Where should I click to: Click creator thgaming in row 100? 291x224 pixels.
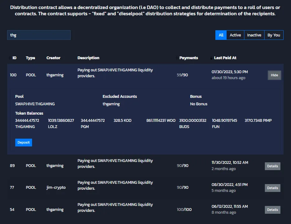coord(55,75)
